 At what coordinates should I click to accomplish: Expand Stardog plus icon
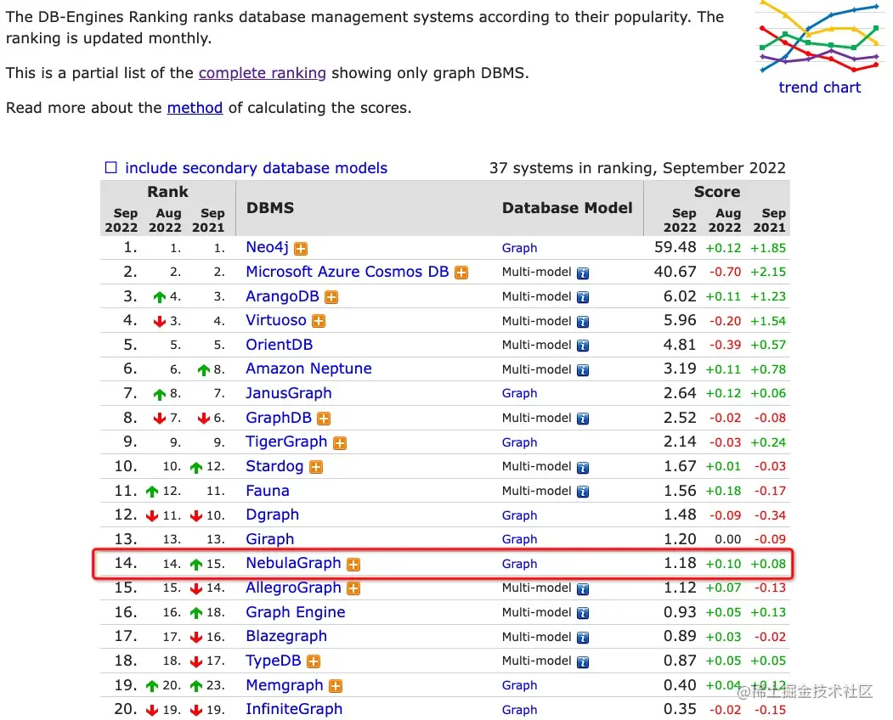(315, 467)
